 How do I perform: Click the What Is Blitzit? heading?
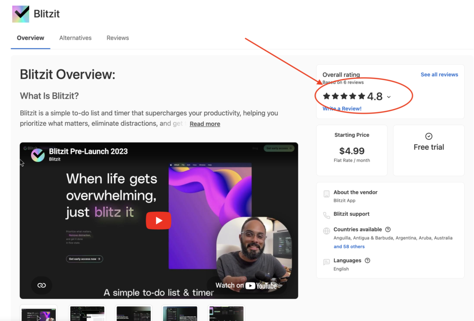pos(49,96)
